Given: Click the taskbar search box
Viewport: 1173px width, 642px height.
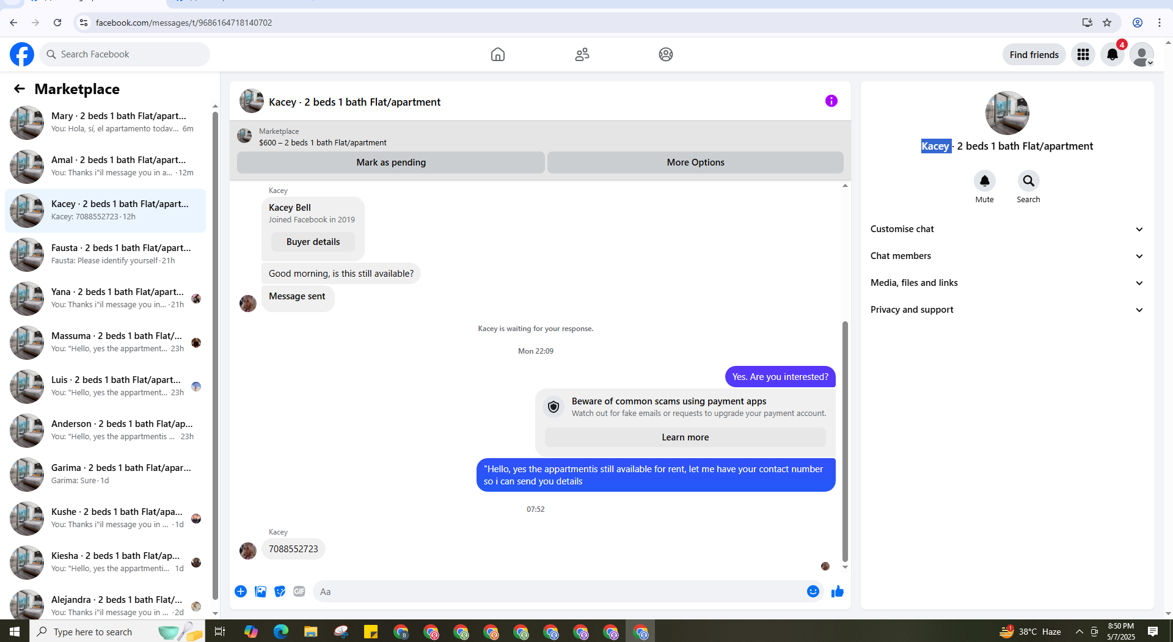Looking at the screenshot, I should tap(117, 632).
